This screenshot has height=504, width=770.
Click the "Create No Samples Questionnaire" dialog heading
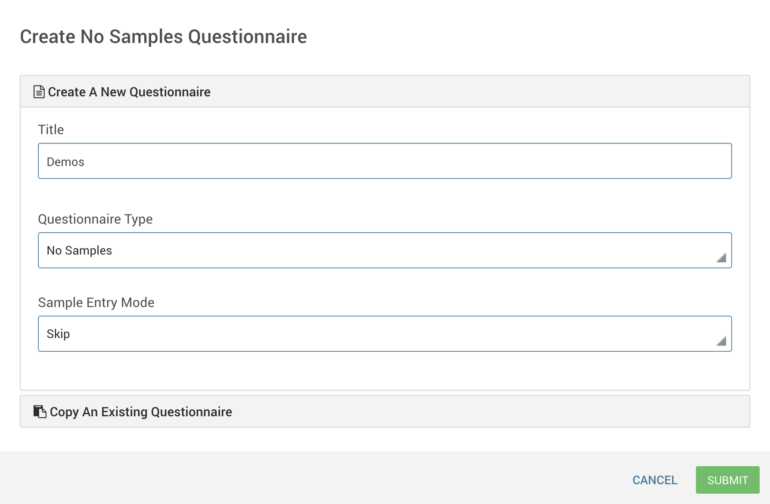click(163, 37)
